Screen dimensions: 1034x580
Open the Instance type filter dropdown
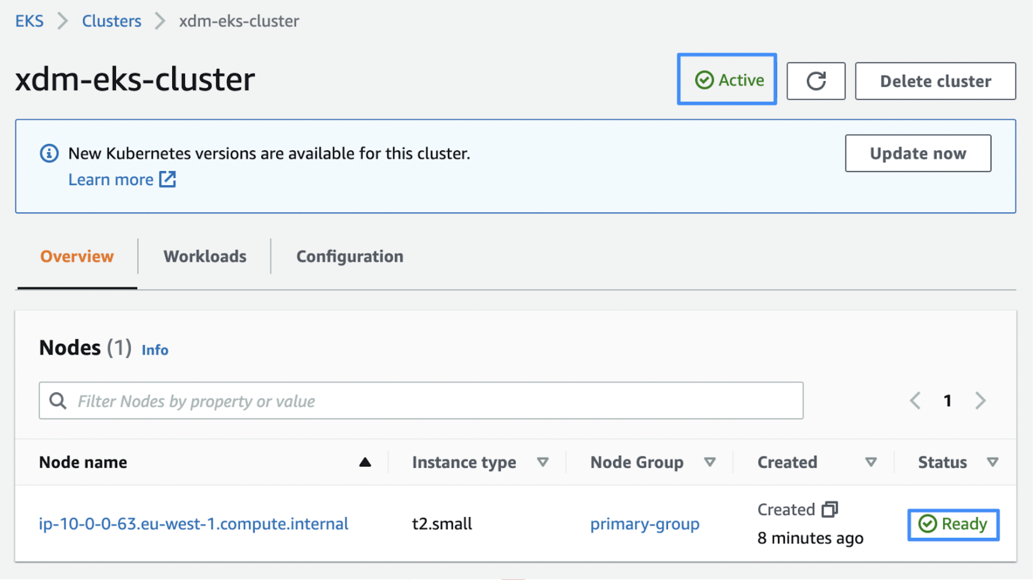pyautogui.click(x=543, y=462)
